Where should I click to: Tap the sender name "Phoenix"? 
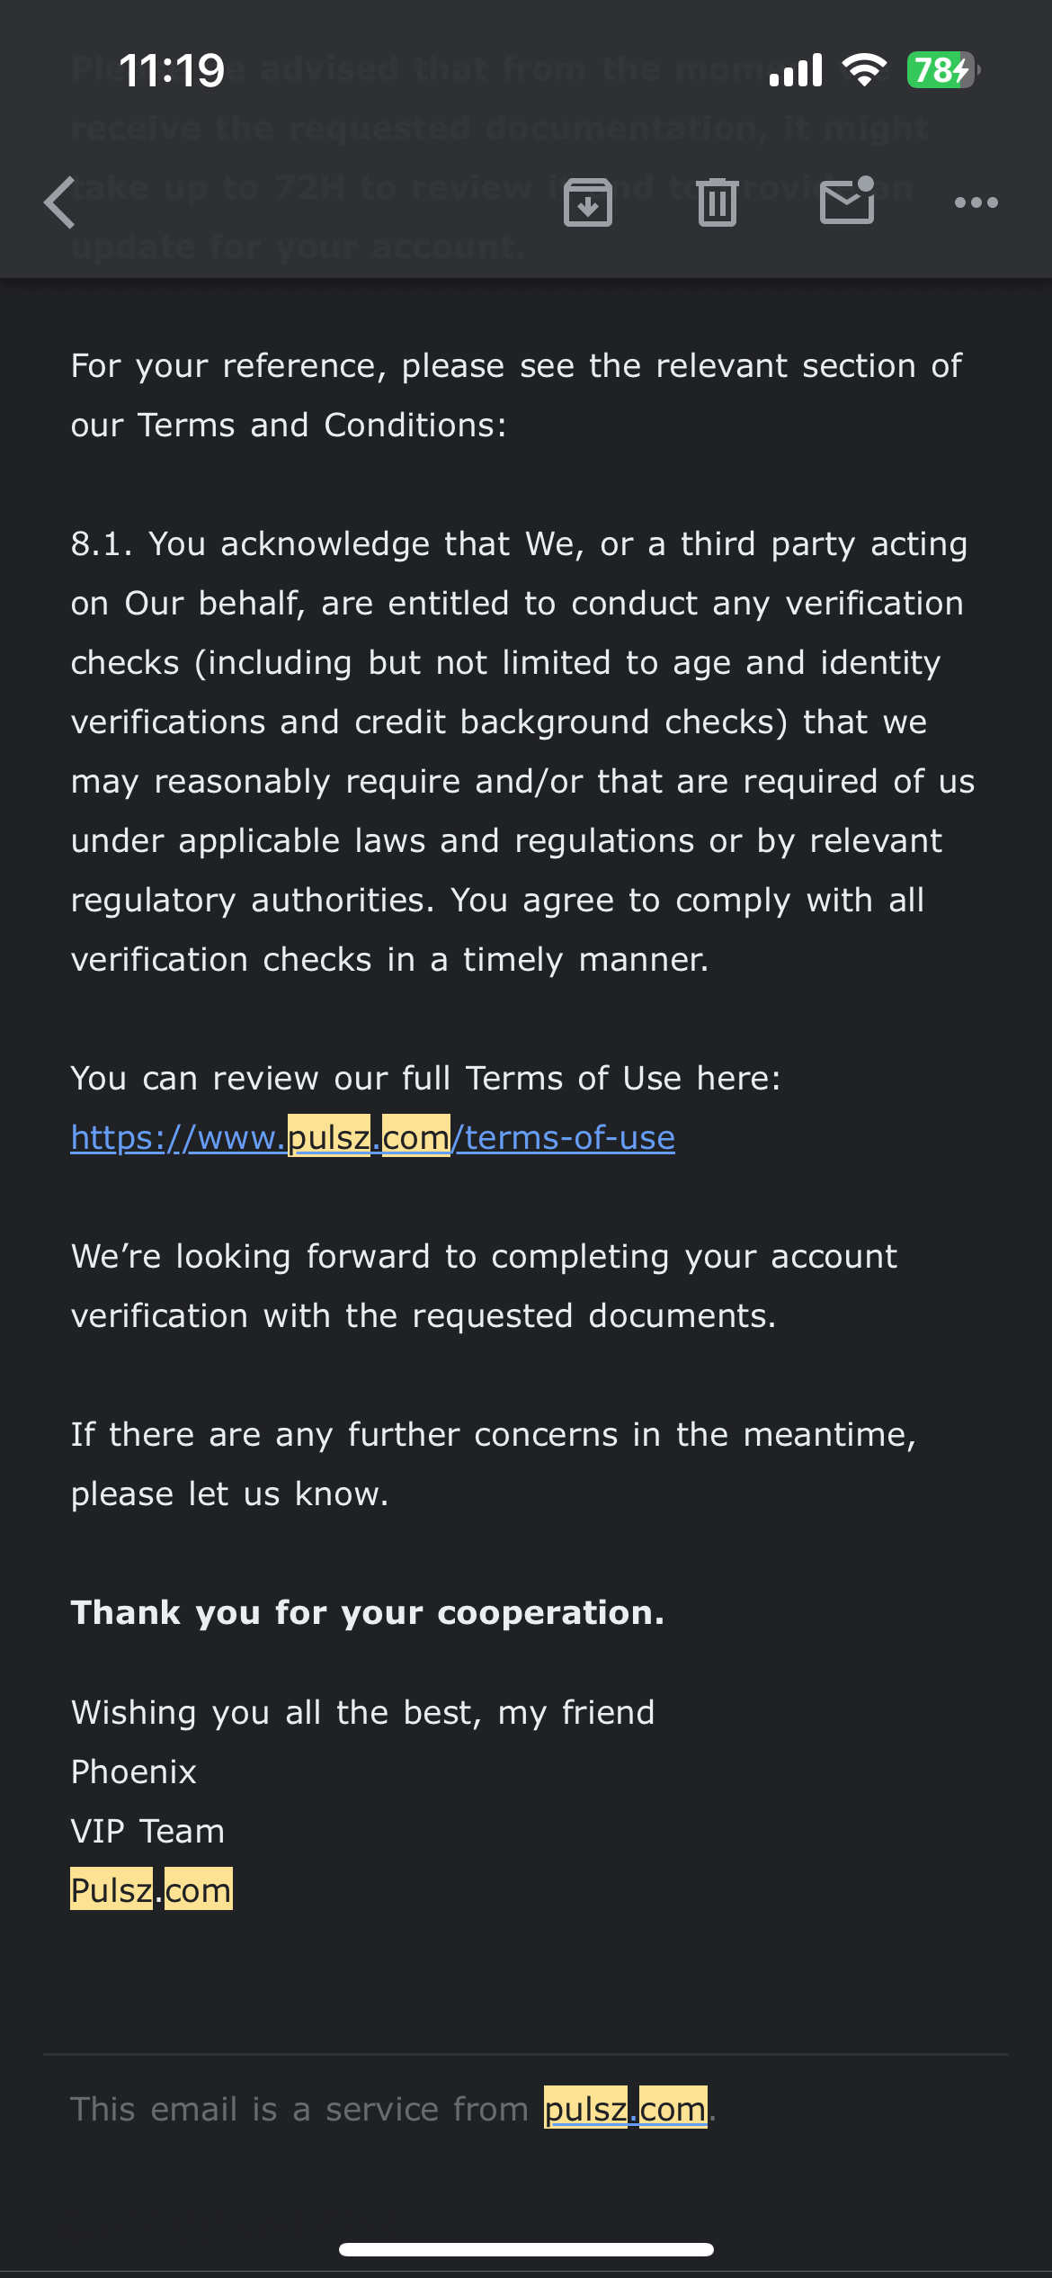(134, 1771)
